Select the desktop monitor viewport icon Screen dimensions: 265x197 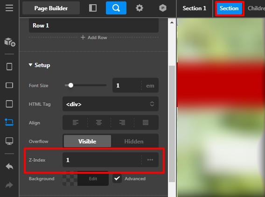tap(9, 141)
